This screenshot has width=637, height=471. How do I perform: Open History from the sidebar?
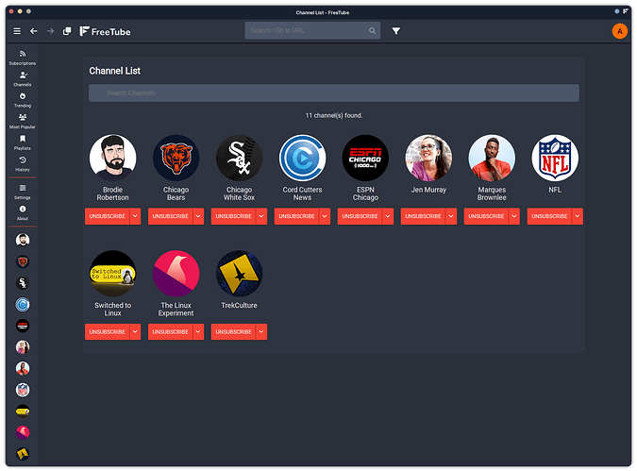(x=23, y=163)
